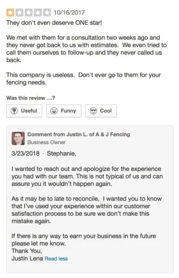Click the fourth gray rating star
This screenshot has height=278, width=179.
pyautogui.click(x=38, y=13)
